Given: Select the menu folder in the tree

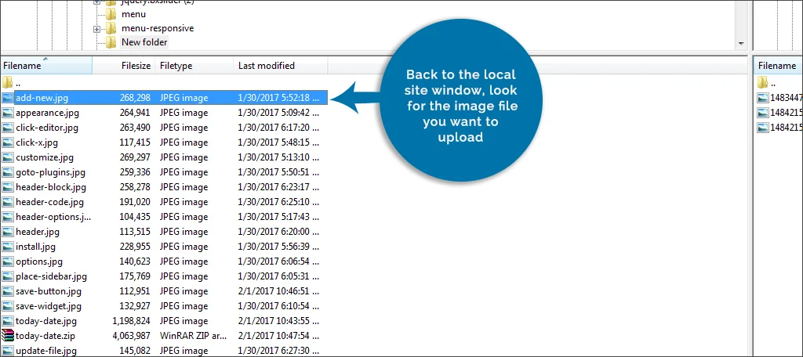Looking at the screenshot, I should click(133, 14).
